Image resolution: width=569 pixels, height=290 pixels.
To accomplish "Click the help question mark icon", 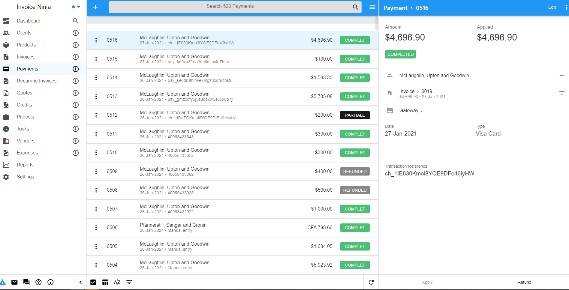I will [38, 282].
